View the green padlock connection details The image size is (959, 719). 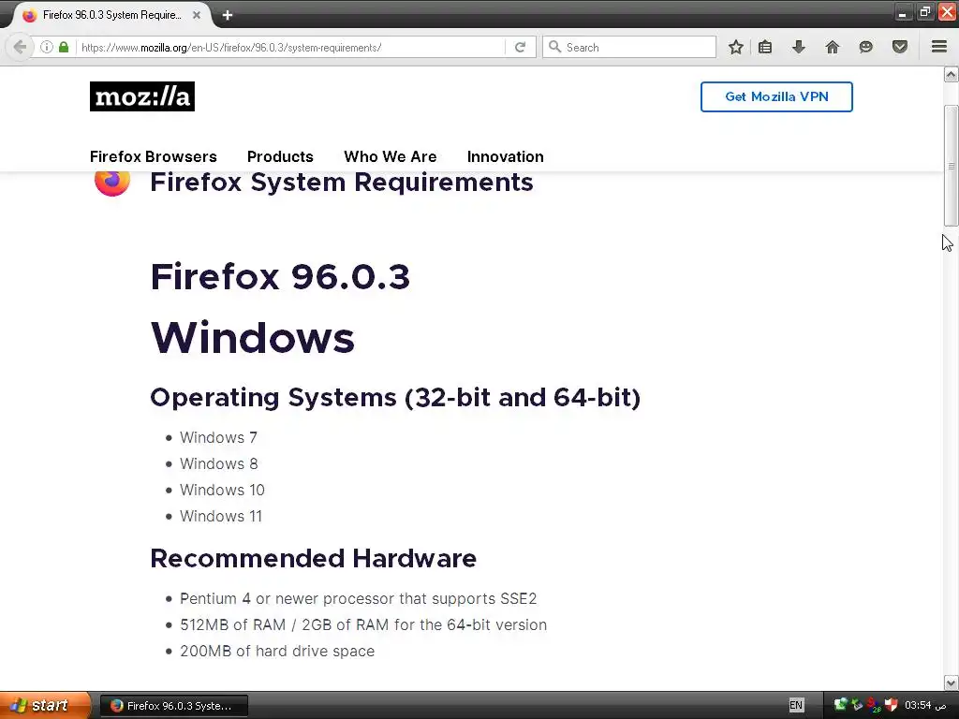click(64, 47)
